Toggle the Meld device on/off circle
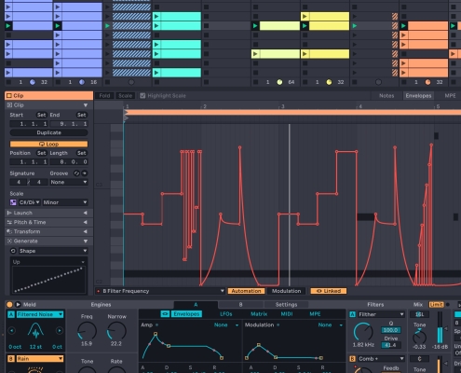Viewport: 461px width, 373px height. pos(9,305)
